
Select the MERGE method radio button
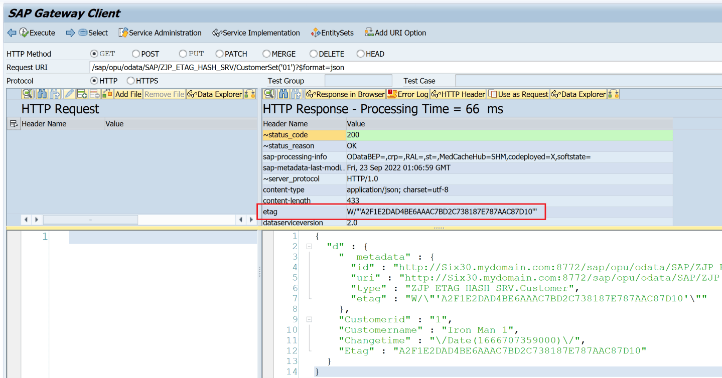point(266,54)
